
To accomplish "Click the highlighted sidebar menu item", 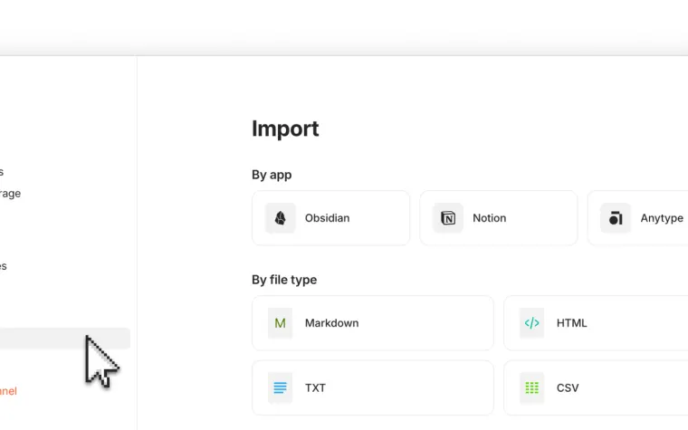I will pyautogui.click(x=65, y=339).
